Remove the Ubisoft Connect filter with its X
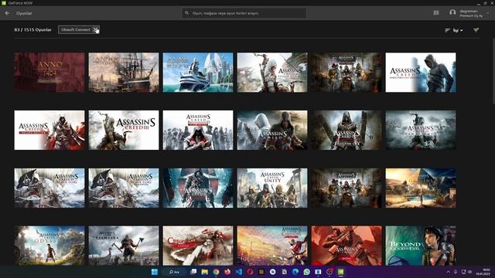 [x=96, y=29]
